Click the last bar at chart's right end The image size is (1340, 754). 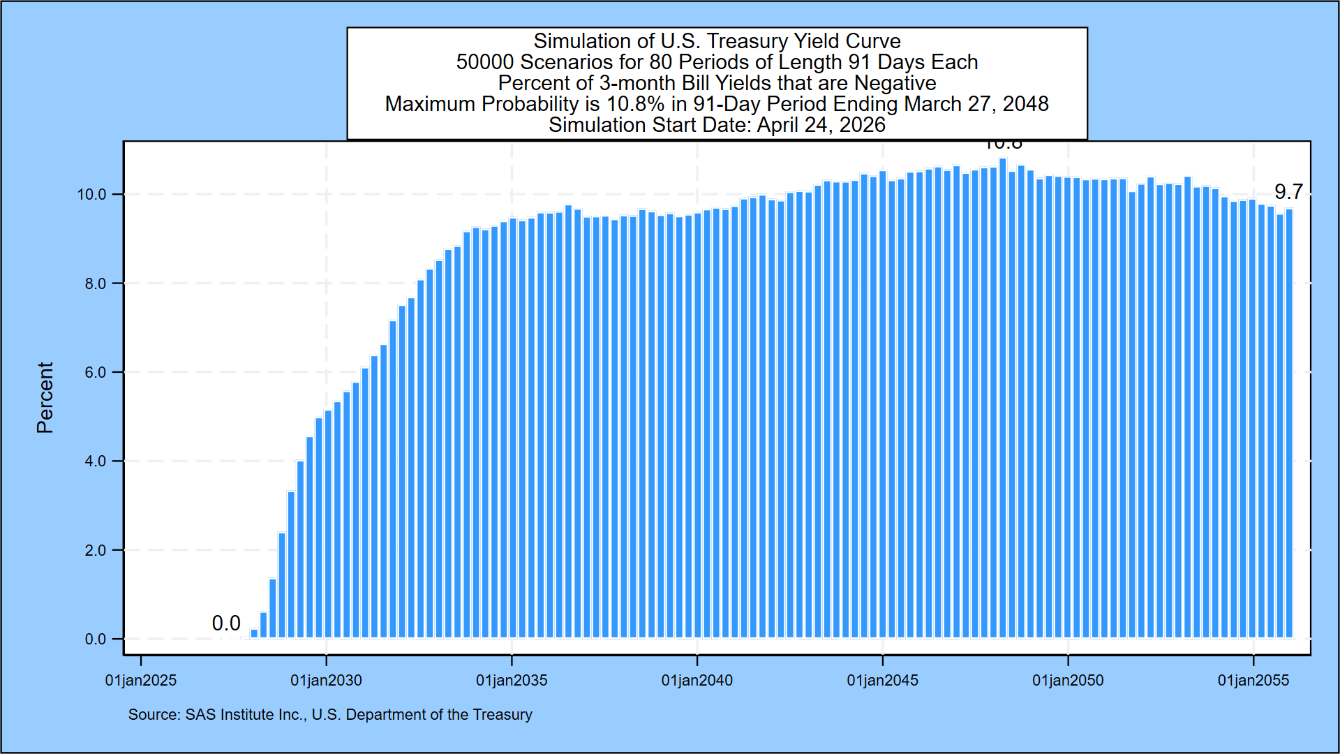(1289, 419)
